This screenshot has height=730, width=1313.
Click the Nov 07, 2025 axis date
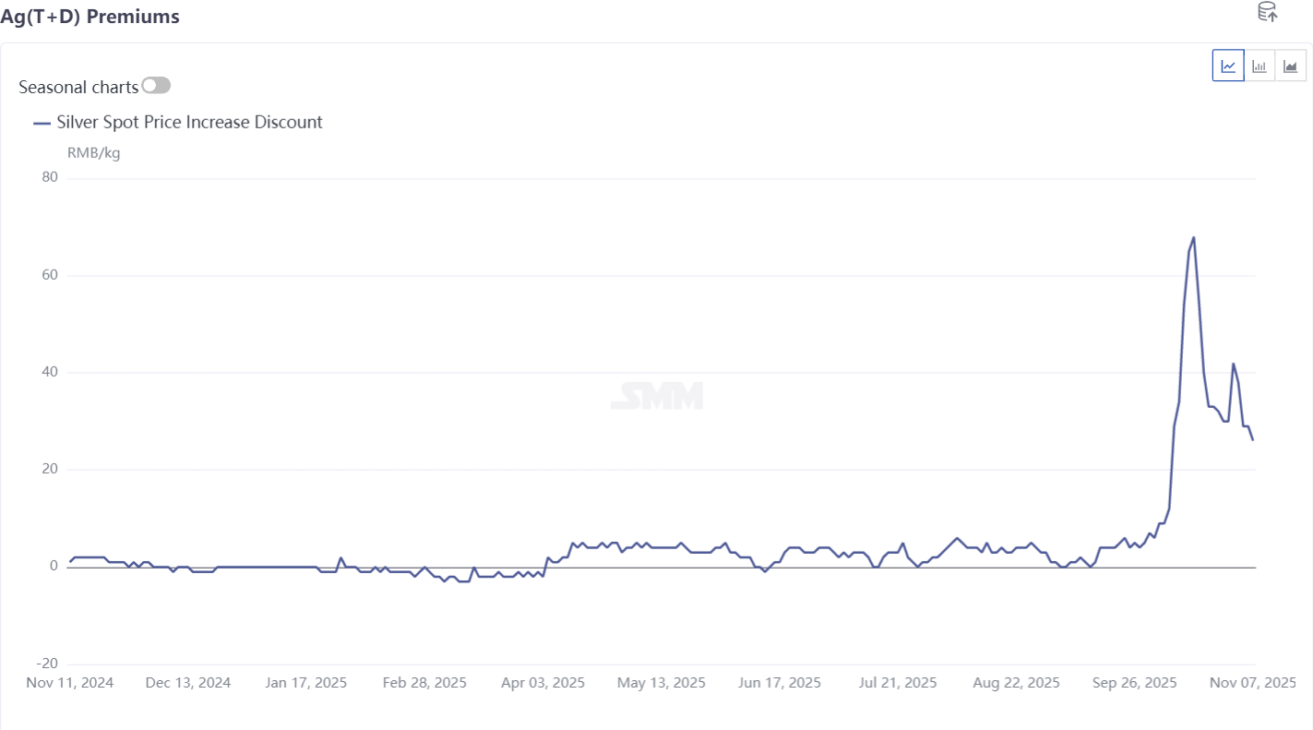[x=1253, y=683]
